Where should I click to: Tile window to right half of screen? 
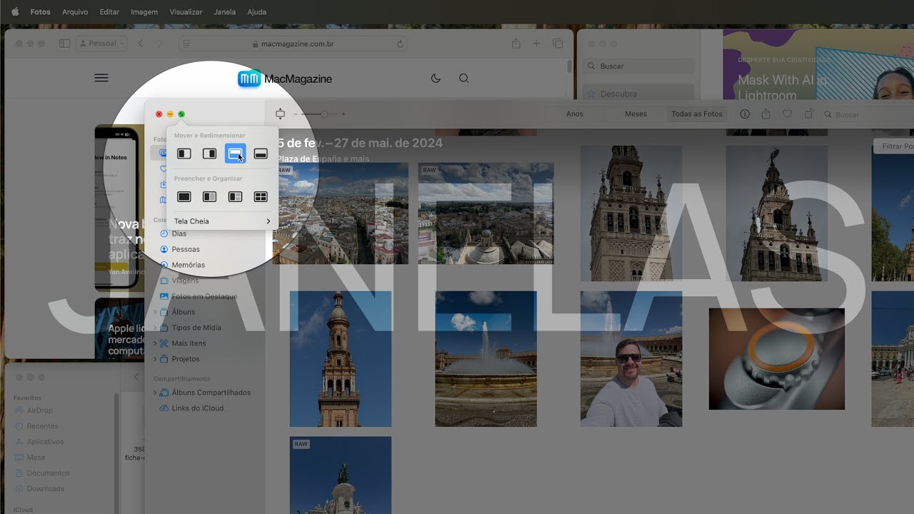click(209, 153)
